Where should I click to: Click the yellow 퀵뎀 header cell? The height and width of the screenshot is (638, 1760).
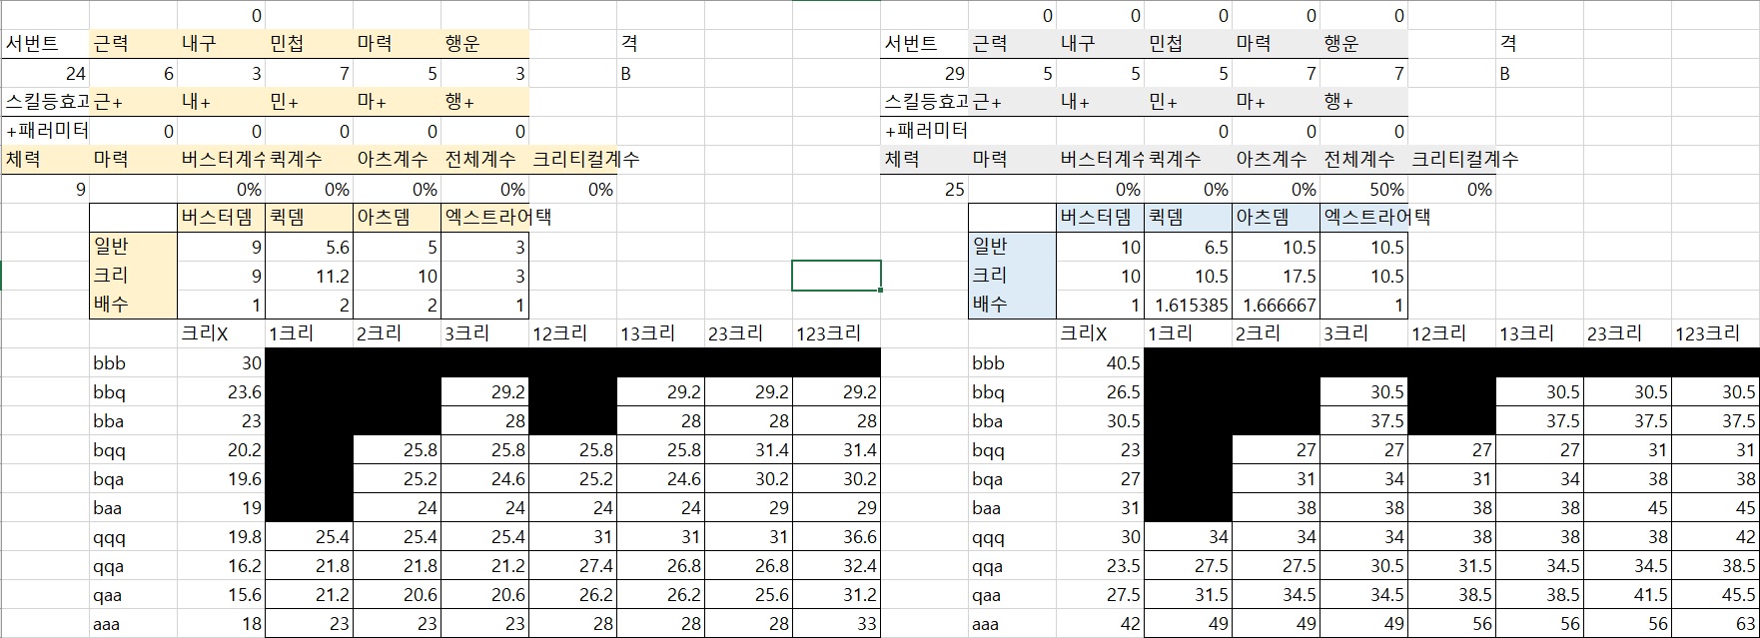click(x=309, y=218)
